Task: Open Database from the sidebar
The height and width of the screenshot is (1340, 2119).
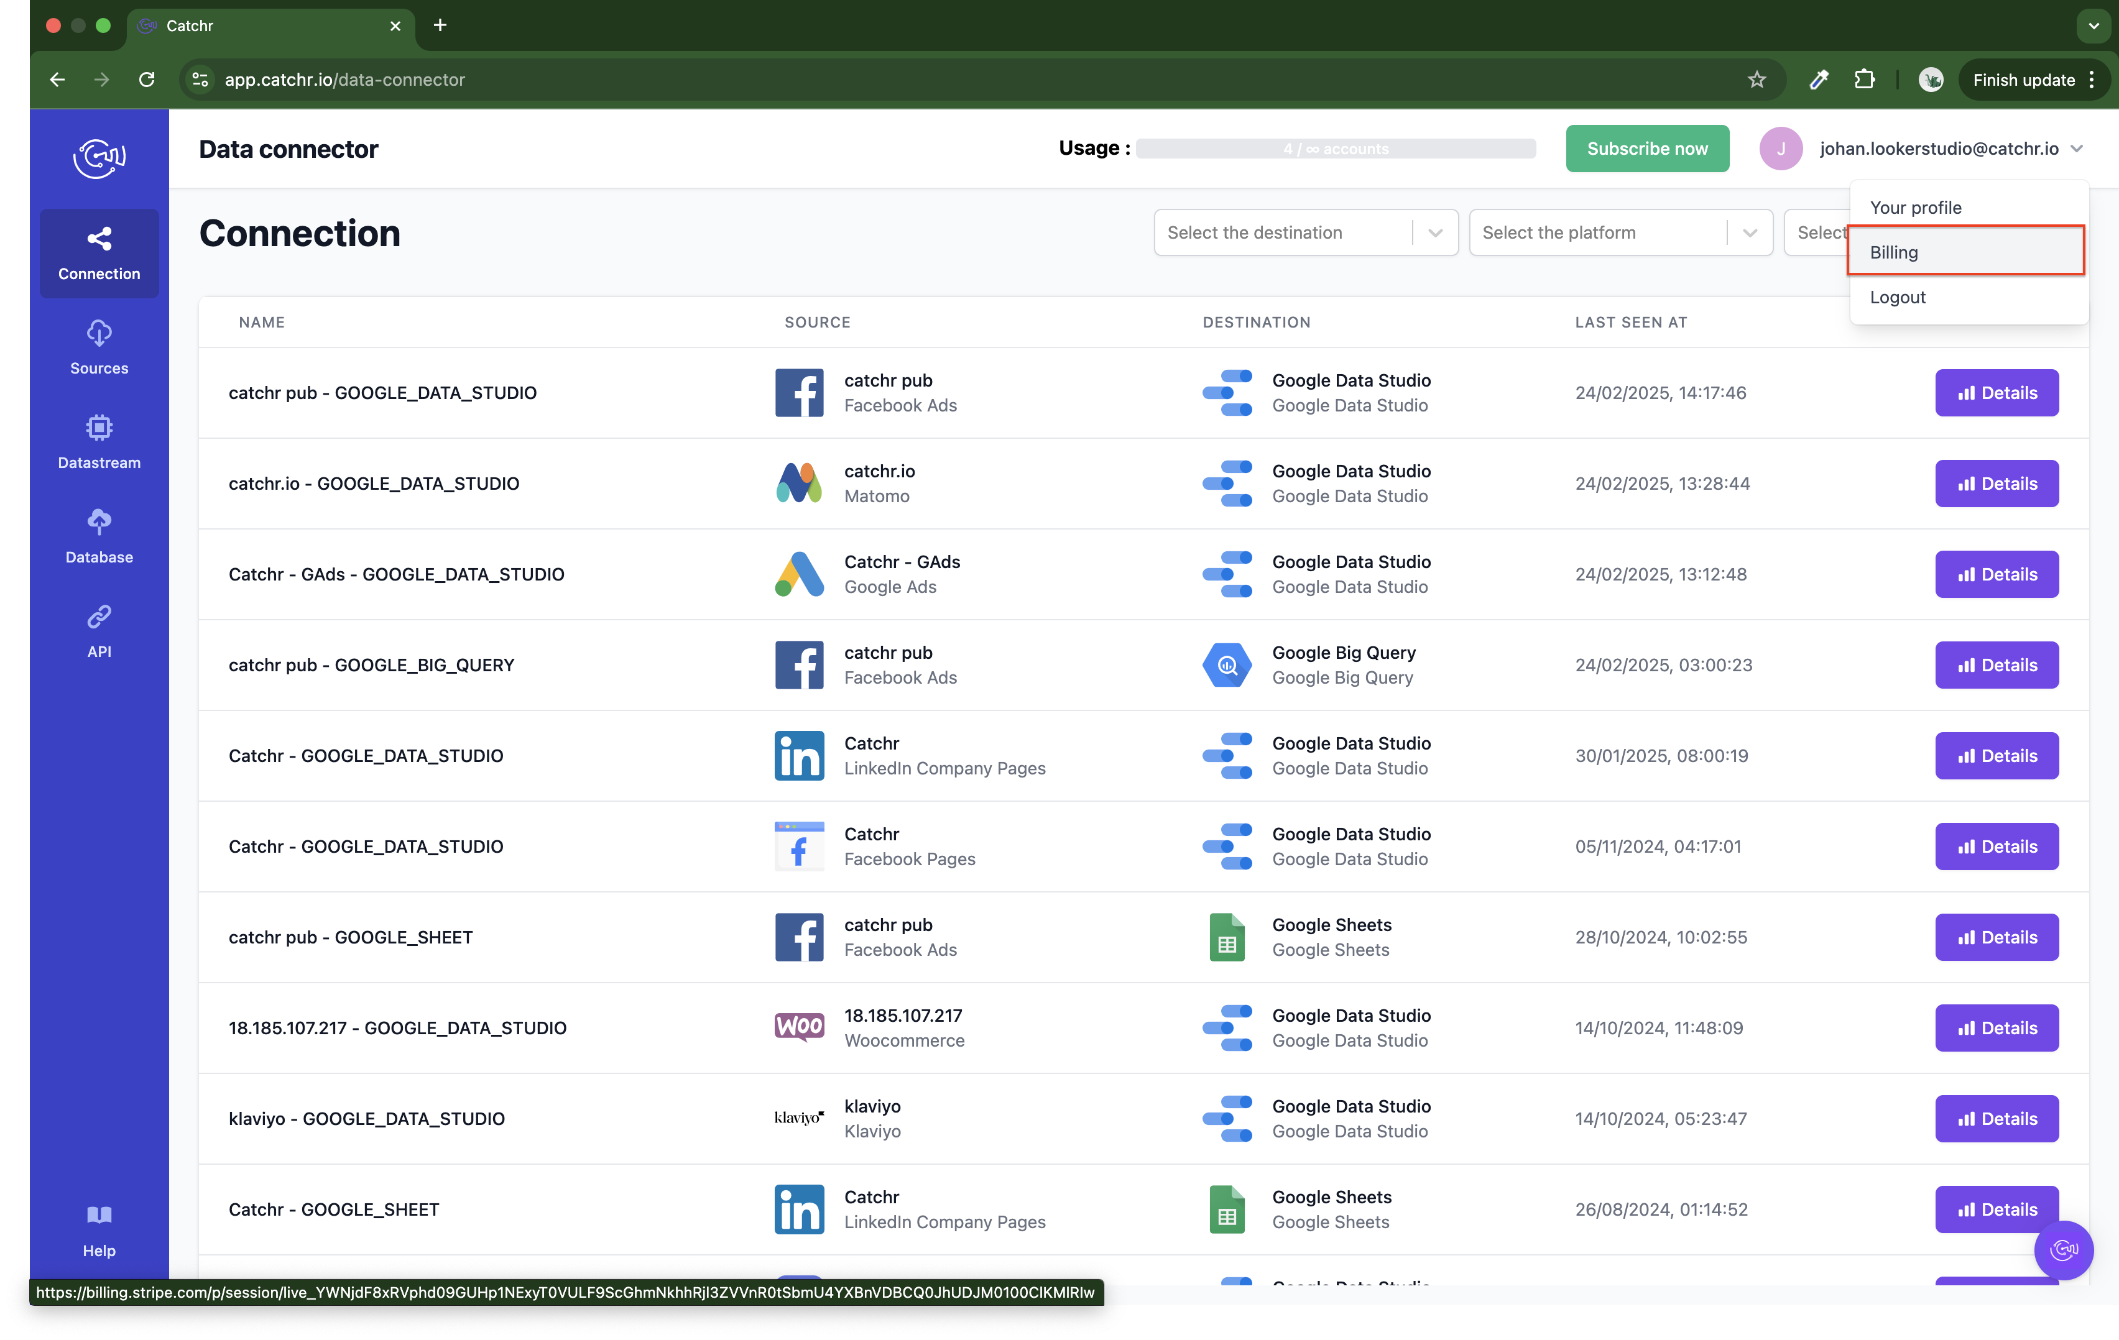Action: [x=99, y=536]
